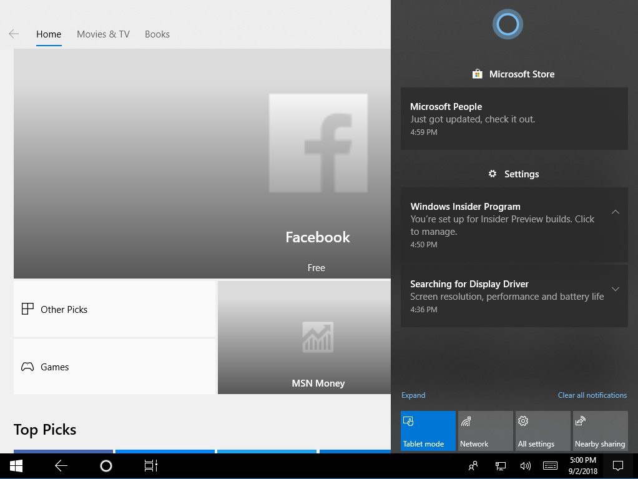Expand the Searching for Display Driver notification

point(616,289)
